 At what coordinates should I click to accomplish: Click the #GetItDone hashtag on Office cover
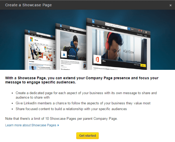[129, 52]
